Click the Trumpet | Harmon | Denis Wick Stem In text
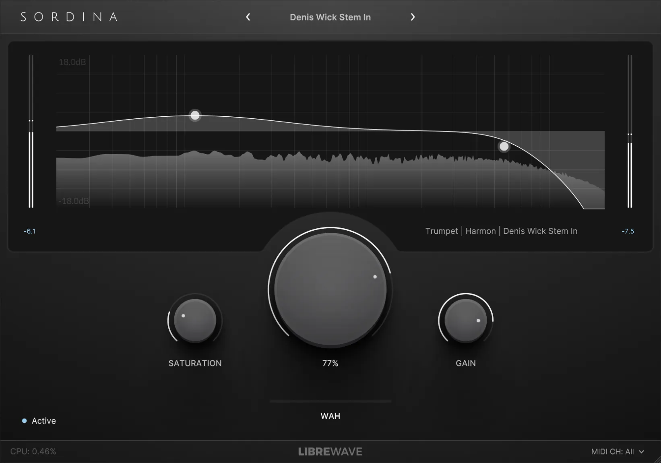This screenshot has width=661, height=463. (501, 231)
